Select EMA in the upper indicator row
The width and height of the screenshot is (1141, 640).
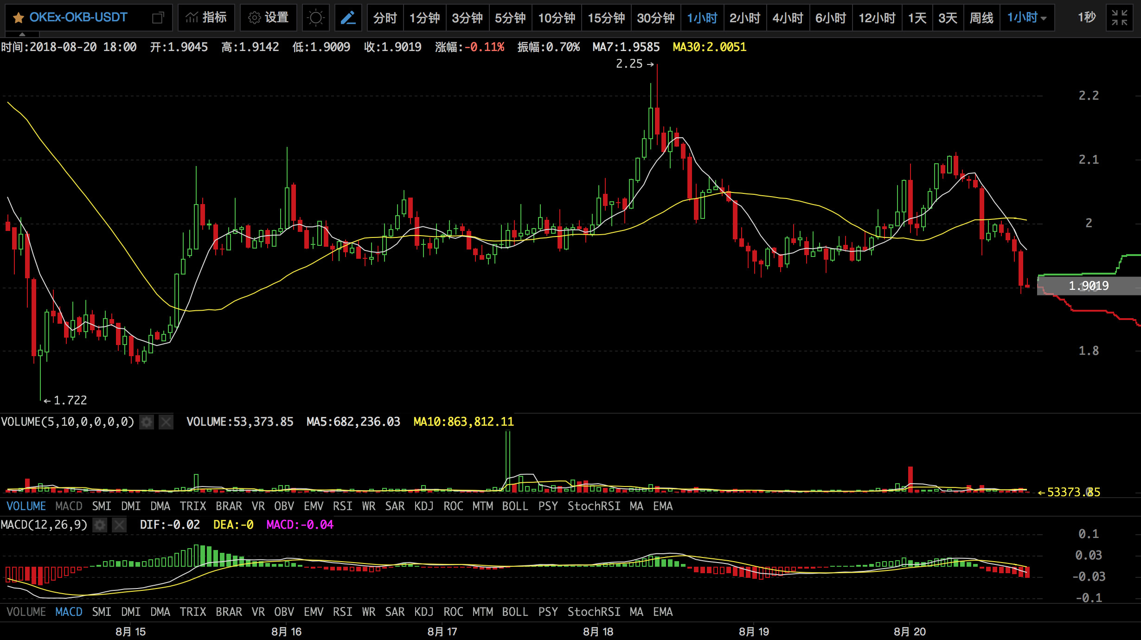663,506
